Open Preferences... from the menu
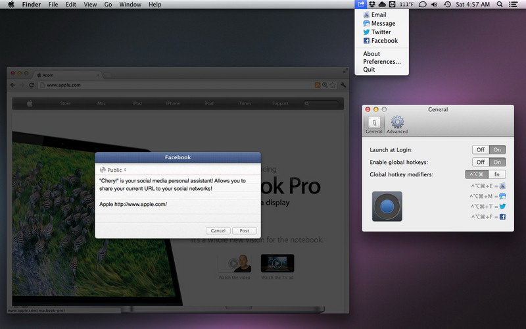The image size is (526, 329). click(381, 62)
